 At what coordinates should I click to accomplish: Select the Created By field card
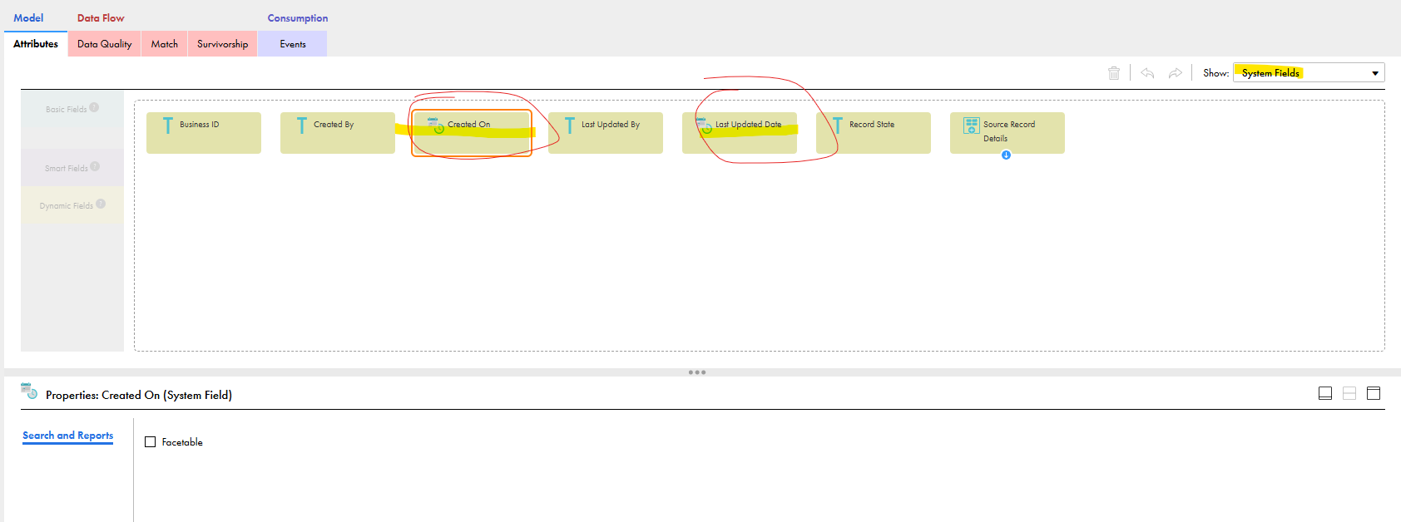click(x=338, y=133)
